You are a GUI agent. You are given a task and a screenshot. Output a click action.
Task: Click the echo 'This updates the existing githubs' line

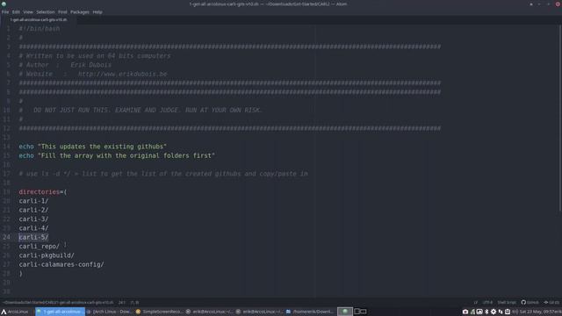pos(93,147)
